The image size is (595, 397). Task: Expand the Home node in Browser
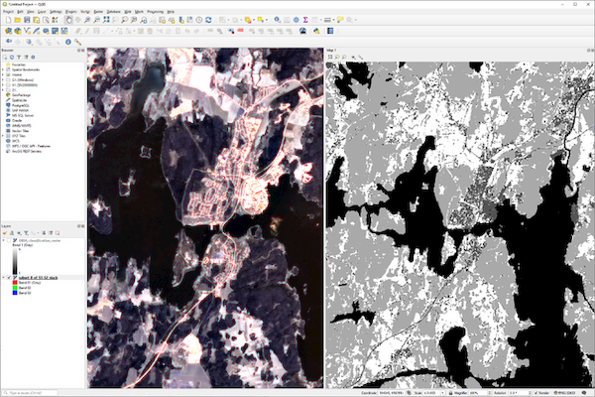3,74
